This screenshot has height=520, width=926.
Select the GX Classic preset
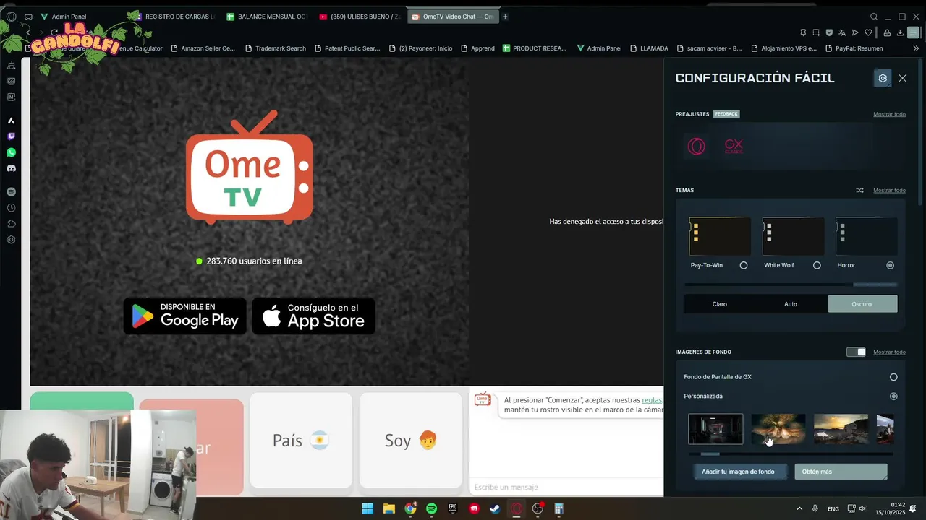(734, 147)
